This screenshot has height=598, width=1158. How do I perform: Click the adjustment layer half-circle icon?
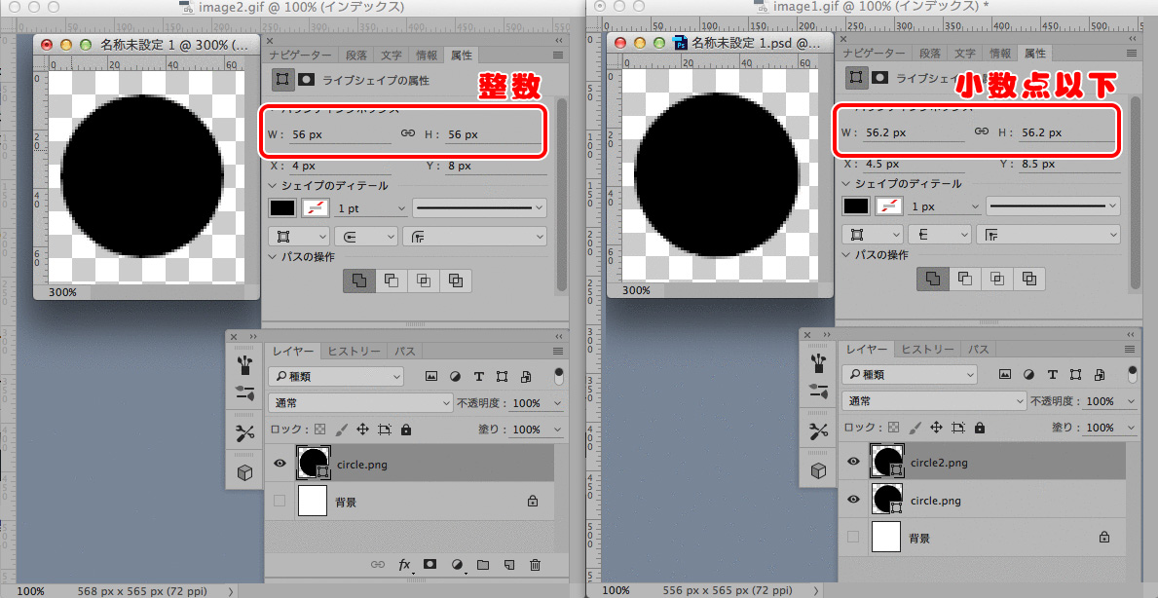pyautogui.click(x=456, y=565)
